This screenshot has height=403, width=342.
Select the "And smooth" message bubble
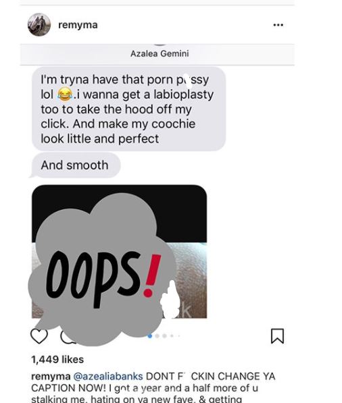[x=74, y=165]
